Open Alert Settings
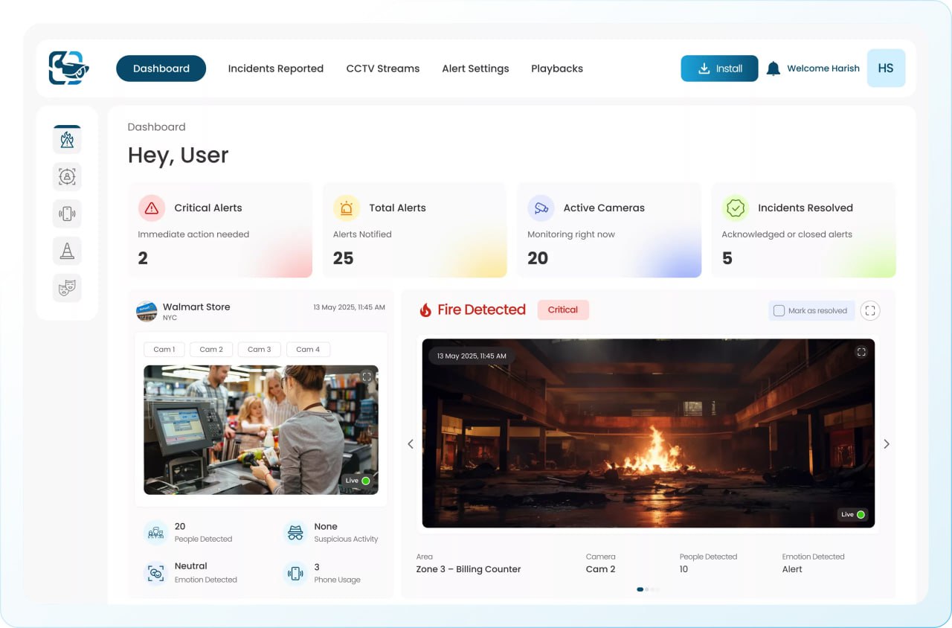Image resolution: width=952 pixels, height=628 pixels. tap(475, 68)
